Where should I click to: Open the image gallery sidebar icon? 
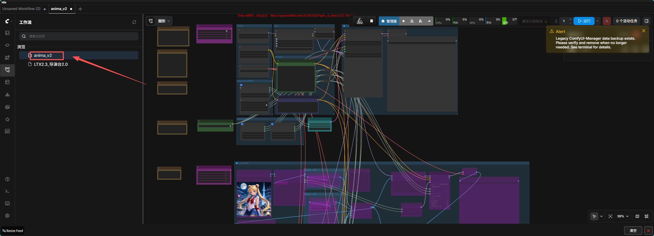click(x=7, y=107)
